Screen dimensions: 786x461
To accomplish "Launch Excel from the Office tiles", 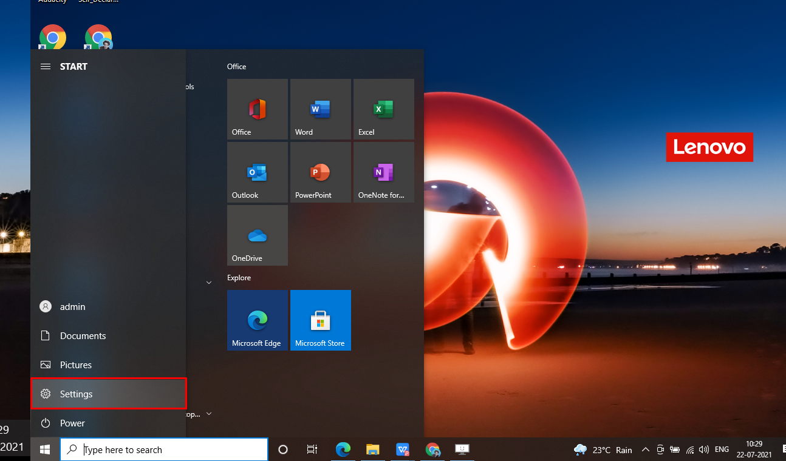I will (383, 109).
